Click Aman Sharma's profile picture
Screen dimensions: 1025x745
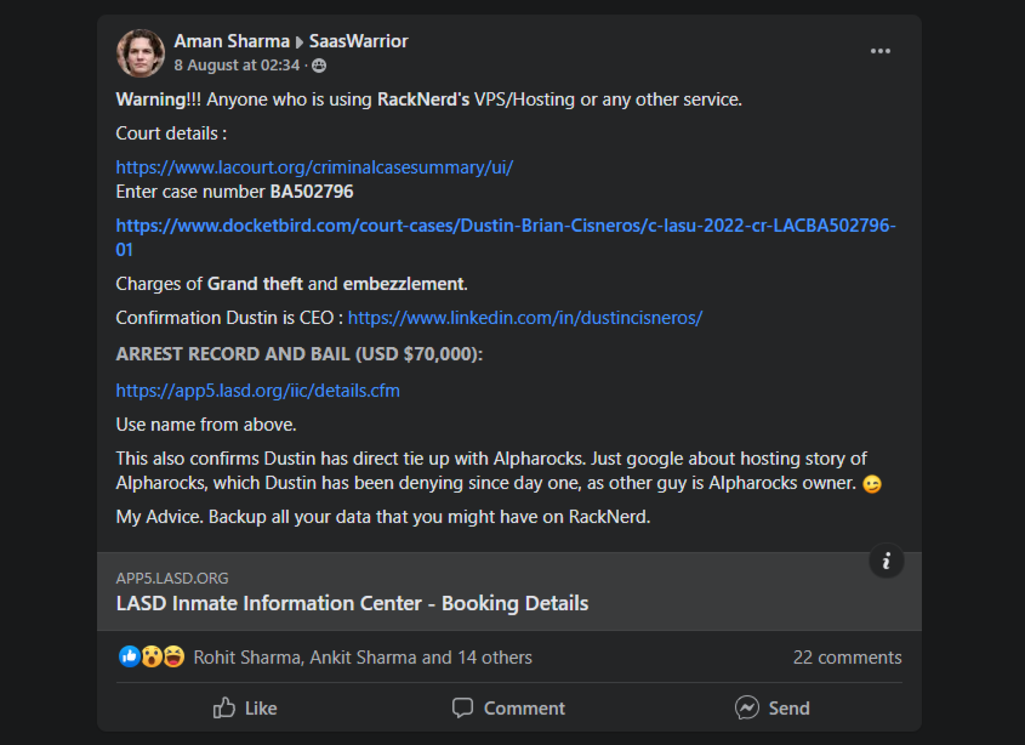coord(140,53)
